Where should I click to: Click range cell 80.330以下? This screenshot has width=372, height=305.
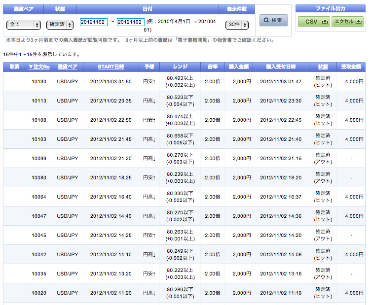(180, 197)
